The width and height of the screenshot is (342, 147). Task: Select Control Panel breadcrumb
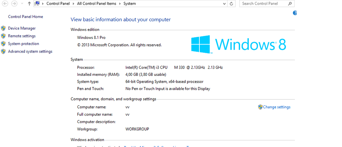coord(58,3)
